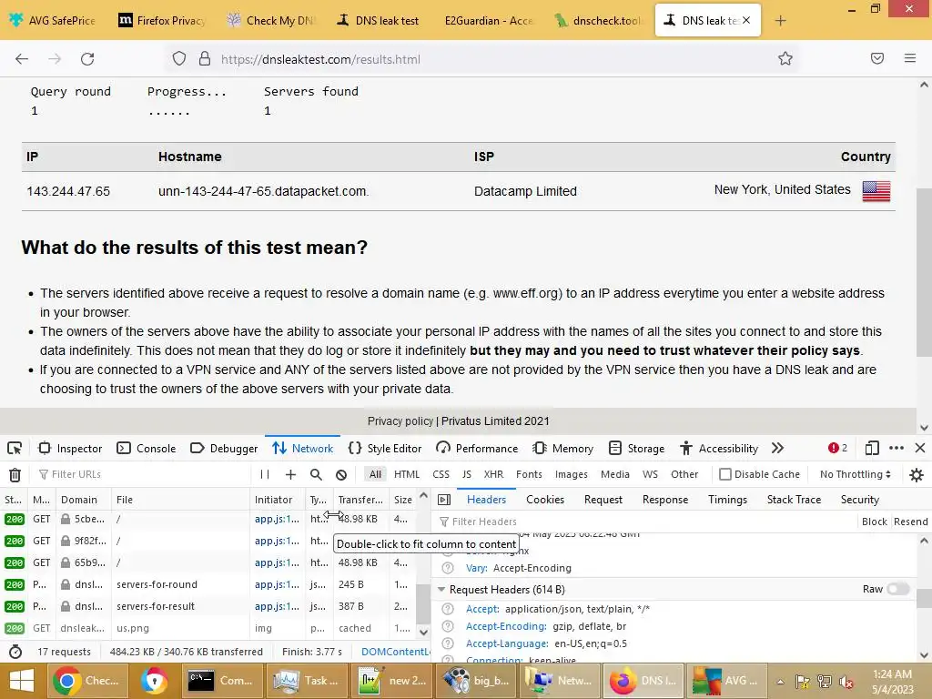Save page to Pocket
This screenshot has width=932, height=699.
(877, 58)
